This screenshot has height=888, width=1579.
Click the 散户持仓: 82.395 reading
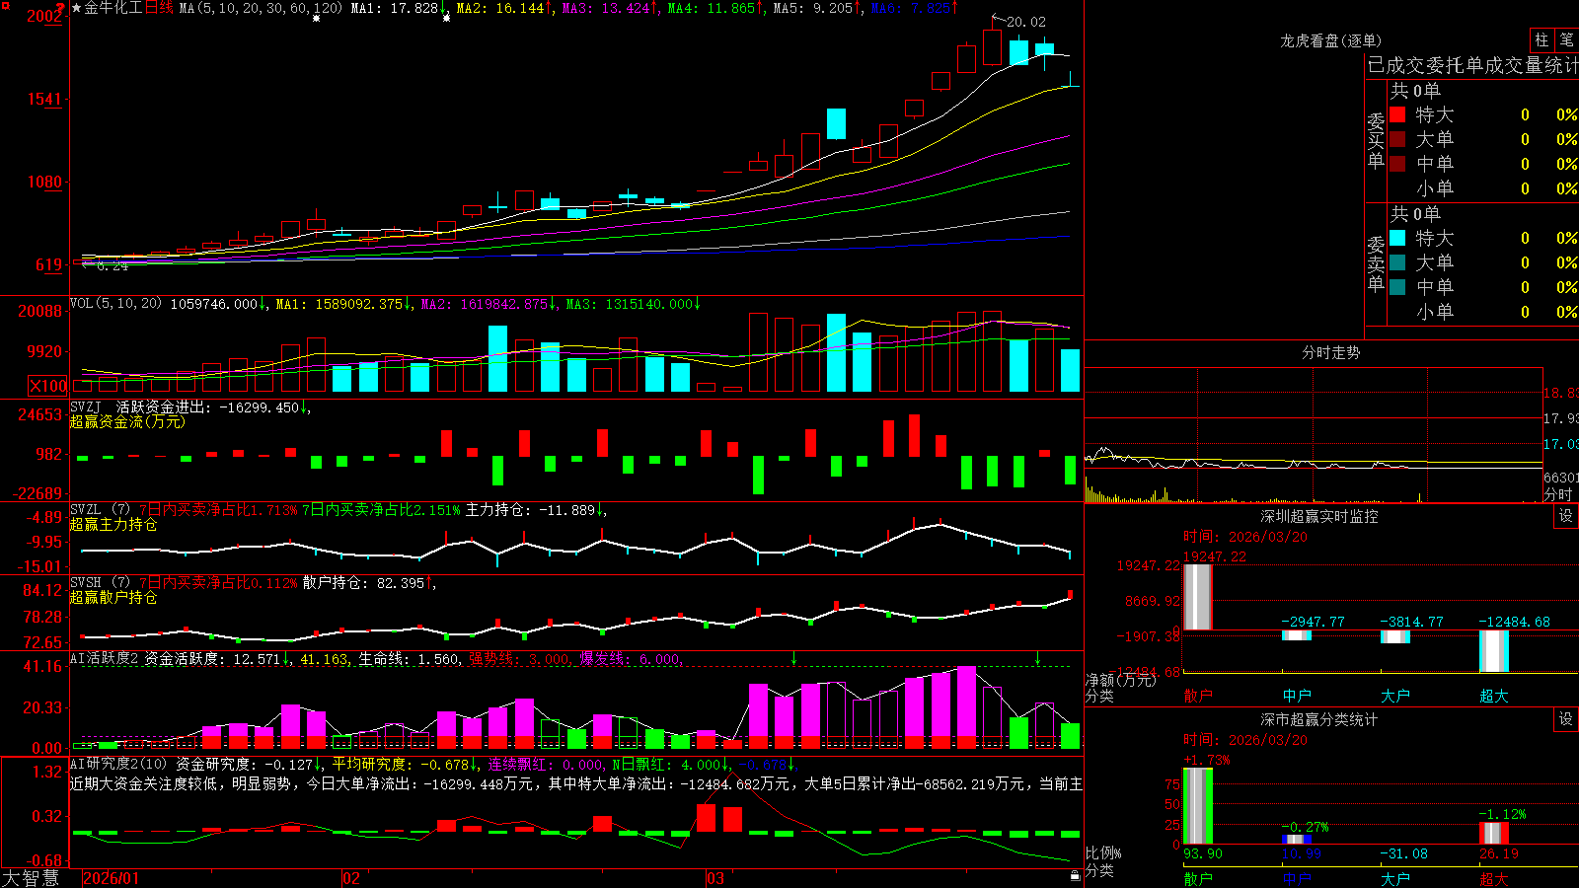point(363,583)
